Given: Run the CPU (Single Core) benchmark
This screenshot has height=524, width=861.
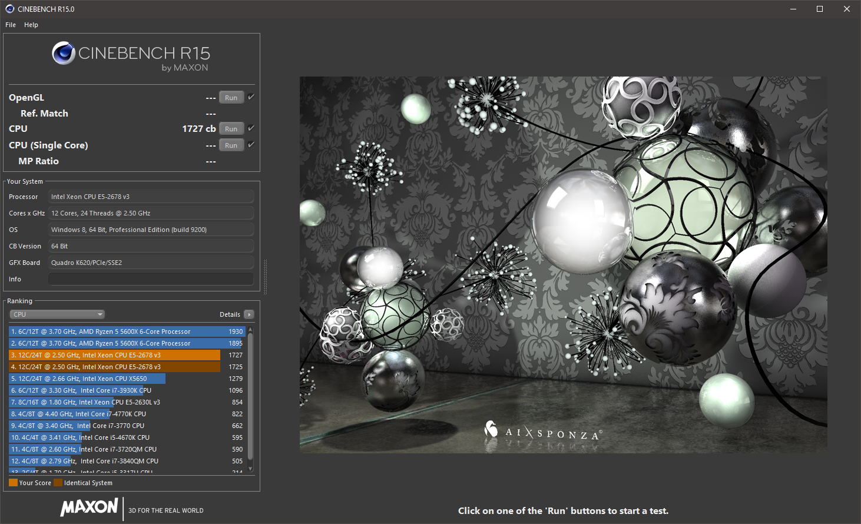Looking at the screenshot, I should [x=231, y=145].
